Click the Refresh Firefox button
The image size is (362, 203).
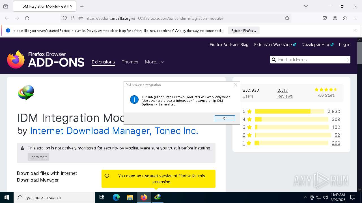pyautogui.click(x=244, y=30)
